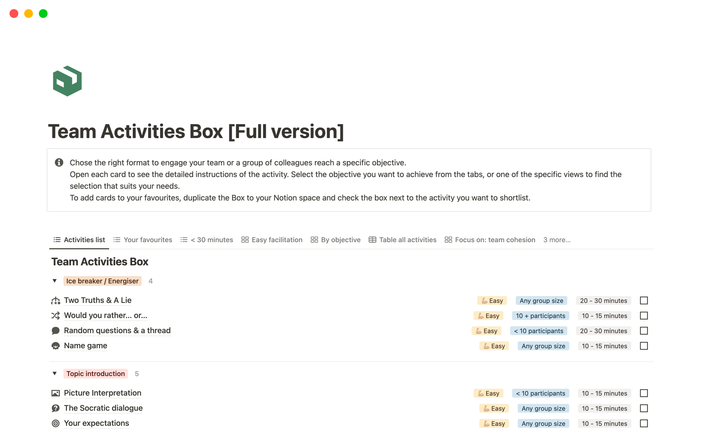Click the green box page icon

[67, 81]
